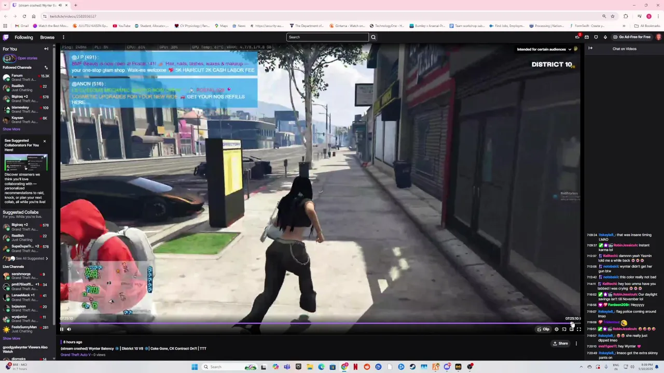Open Fanum's followed channel
Image resolution: width=664 pixels, height=373 pixels.
coord(26,78)
